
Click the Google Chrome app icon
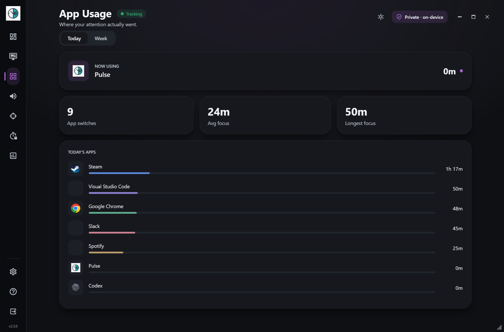[76, 208]
